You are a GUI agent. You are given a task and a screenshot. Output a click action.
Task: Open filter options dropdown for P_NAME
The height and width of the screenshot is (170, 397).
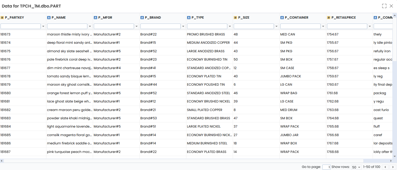coord(90,26)
